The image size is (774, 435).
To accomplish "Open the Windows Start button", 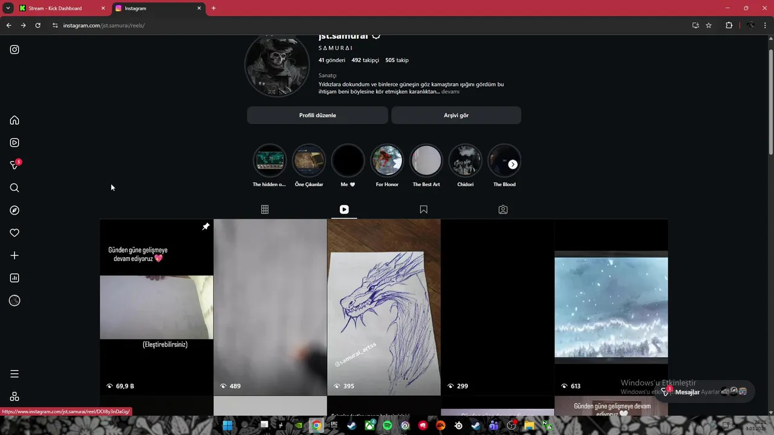I will 227,425.
